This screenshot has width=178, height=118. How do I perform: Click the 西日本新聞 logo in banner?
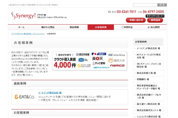tap(83, 55)
